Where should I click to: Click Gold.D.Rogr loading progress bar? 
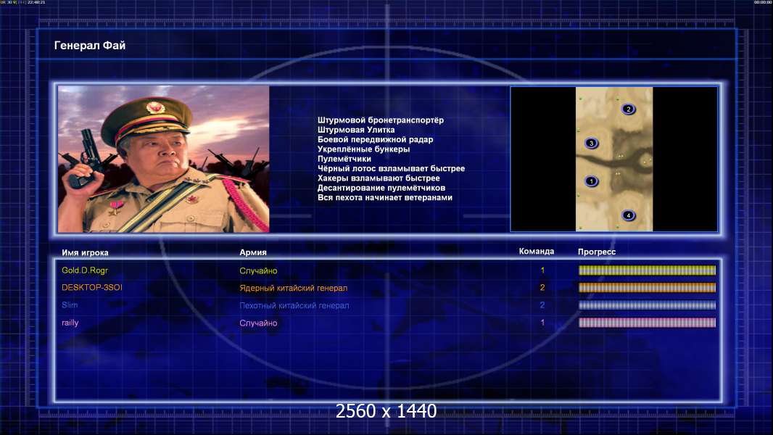tap(647, 270)
